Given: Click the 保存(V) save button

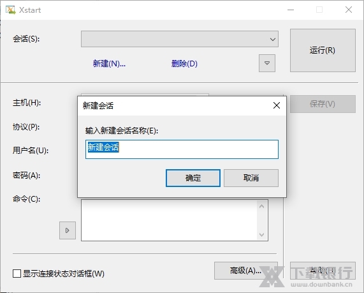Looking at the screenshot, I should coord(323,104).
